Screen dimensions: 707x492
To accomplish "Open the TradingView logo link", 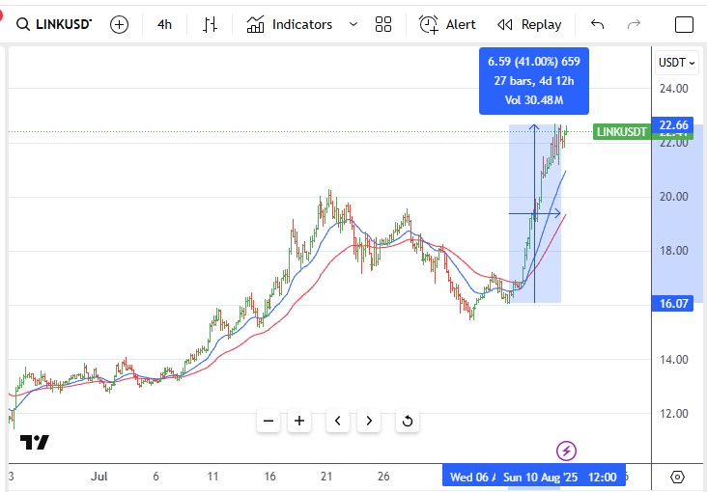I will tap(34, 443).
